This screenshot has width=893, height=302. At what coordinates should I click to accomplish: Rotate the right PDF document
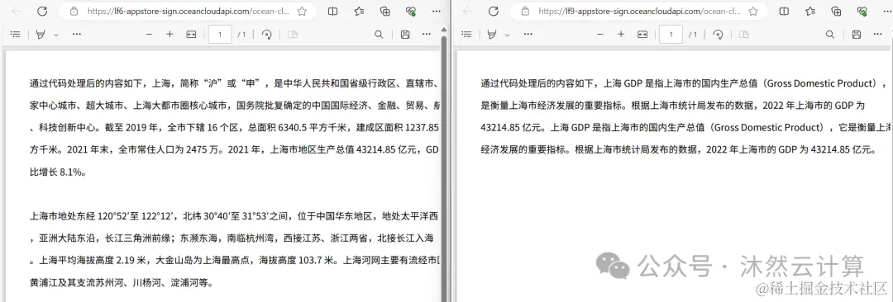(719, 35)
